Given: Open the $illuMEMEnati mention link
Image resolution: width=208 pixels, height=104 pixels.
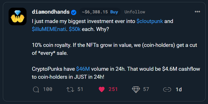Looking at the screenshot, I should coord(49,29).
